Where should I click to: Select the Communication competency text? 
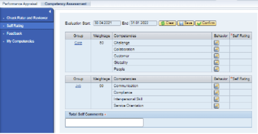pos(126,86)
